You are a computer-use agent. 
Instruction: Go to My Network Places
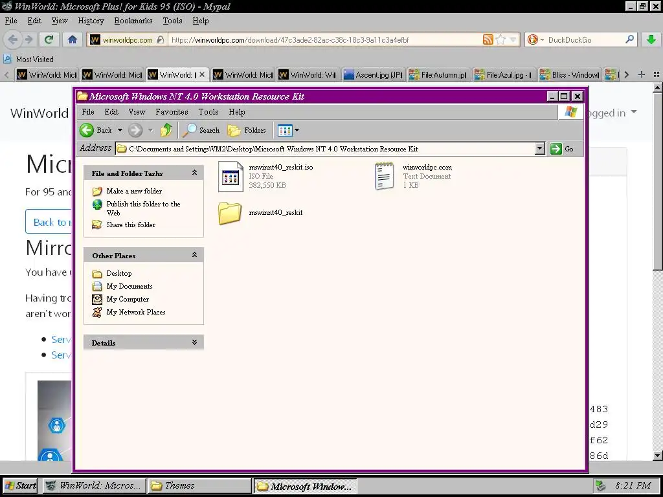[x=136, y=313]
